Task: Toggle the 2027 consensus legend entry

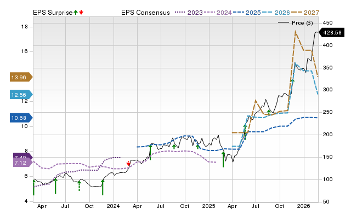Action: pos(305,13)
